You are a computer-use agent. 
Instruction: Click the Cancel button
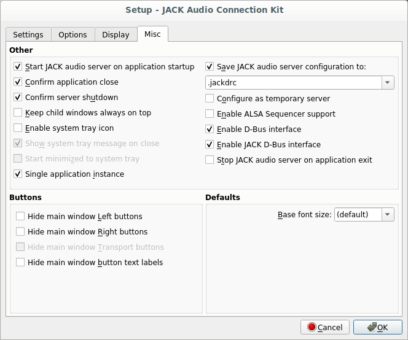coord(325,327)
